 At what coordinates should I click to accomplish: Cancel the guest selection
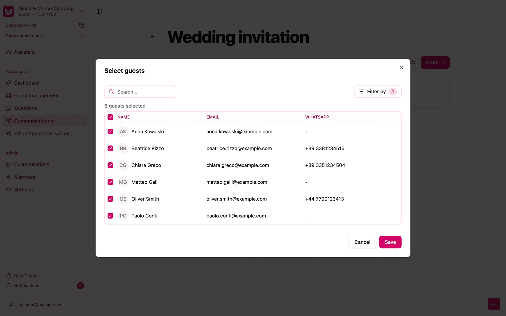tap(362, 242)
